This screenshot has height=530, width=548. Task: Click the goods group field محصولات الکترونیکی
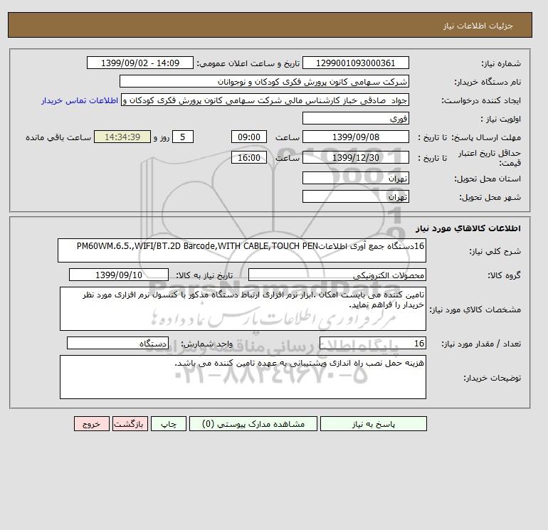337,275
